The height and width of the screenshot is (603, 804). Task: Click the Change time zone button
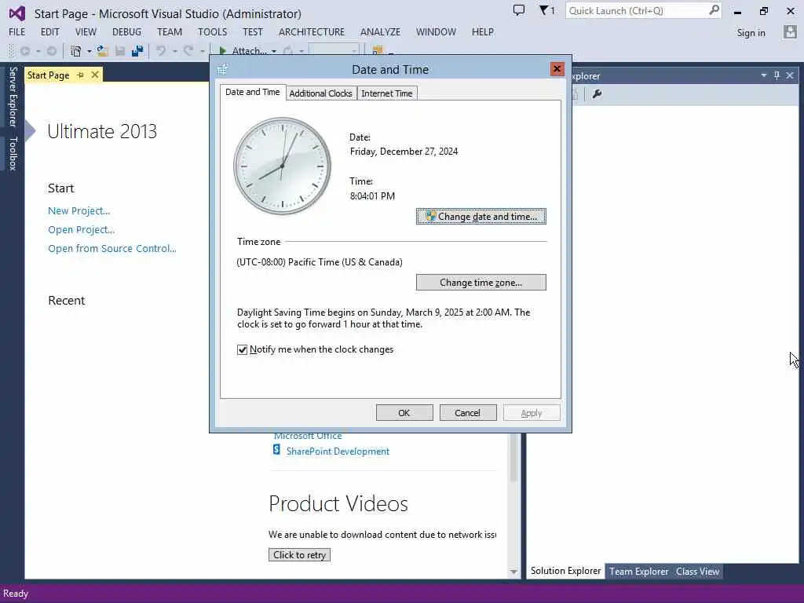tap(481, 283)
